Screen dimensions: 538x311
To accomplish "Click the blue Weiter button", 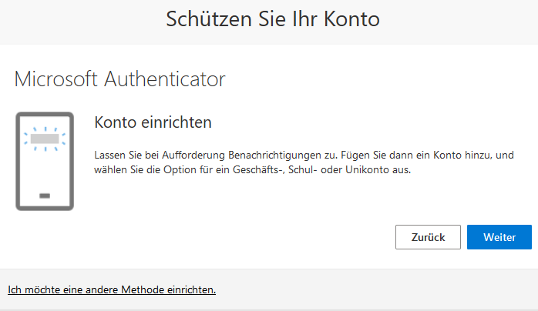I will click(499, 237).
